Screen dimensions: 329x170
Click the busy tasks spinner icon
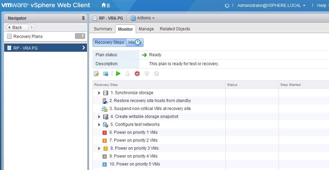227,6
